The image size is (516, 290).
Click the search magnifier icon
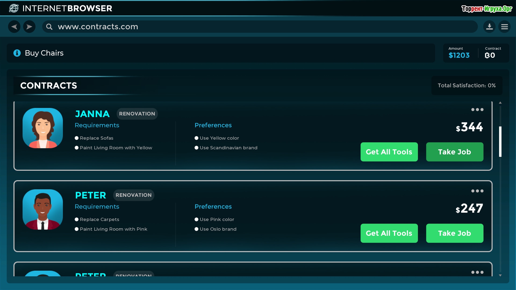click(x=49, y=27)
